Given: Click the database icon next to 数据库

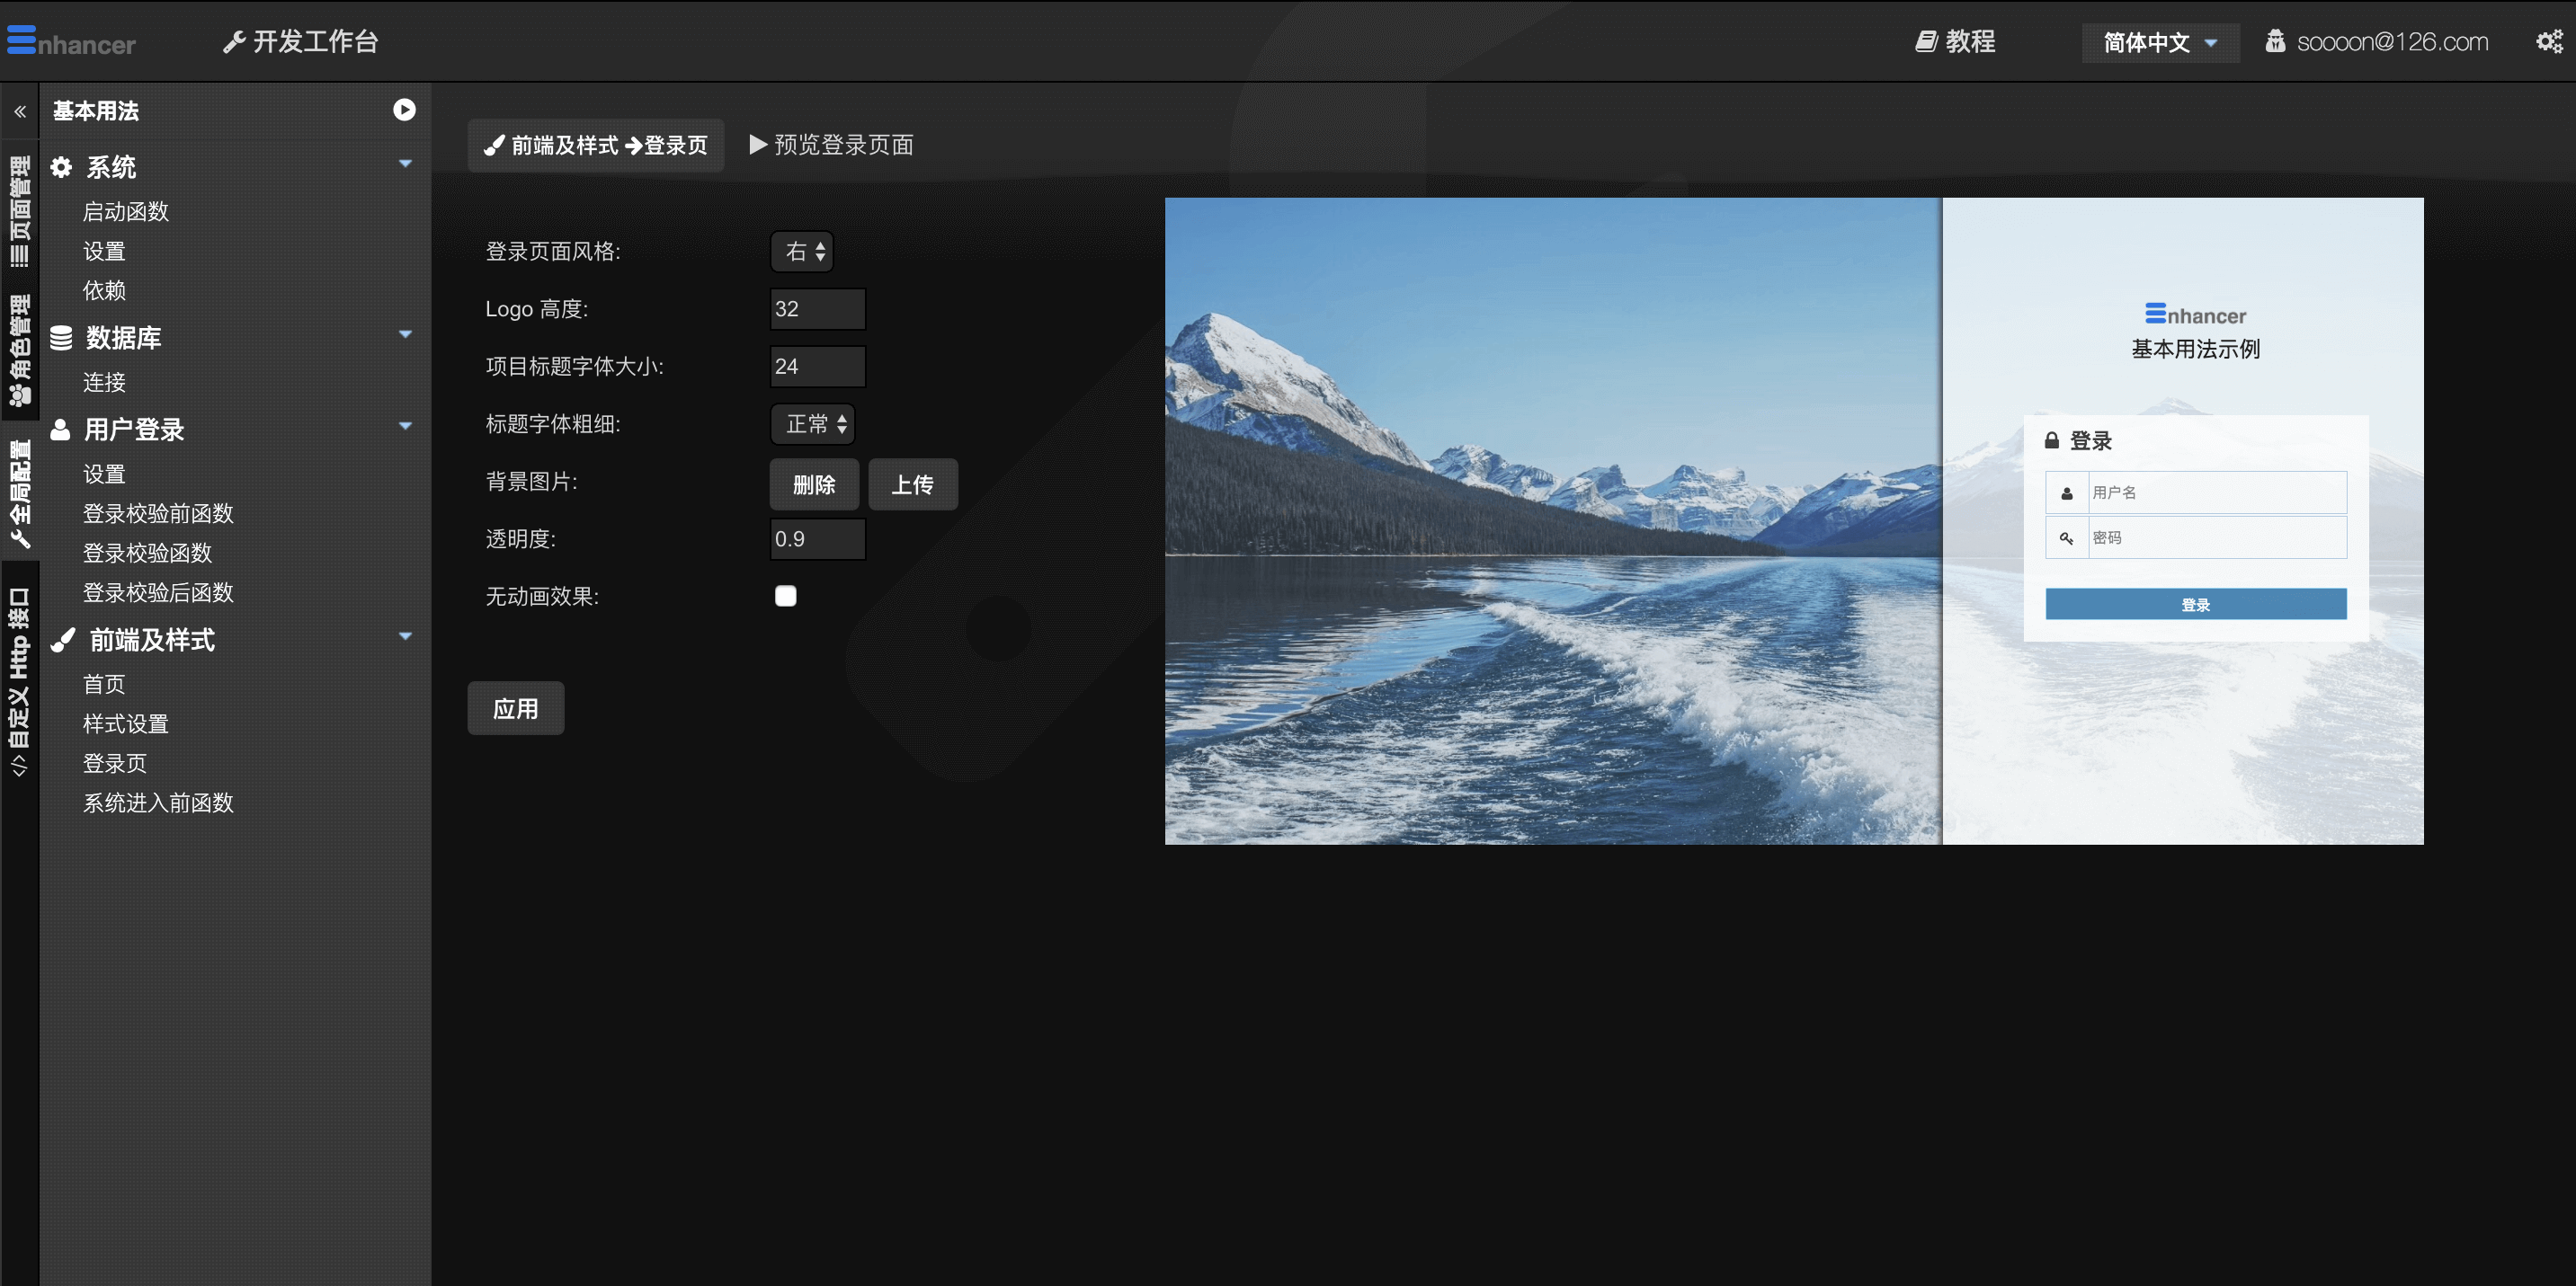Looking at the screenshot, I should [61, 338].
